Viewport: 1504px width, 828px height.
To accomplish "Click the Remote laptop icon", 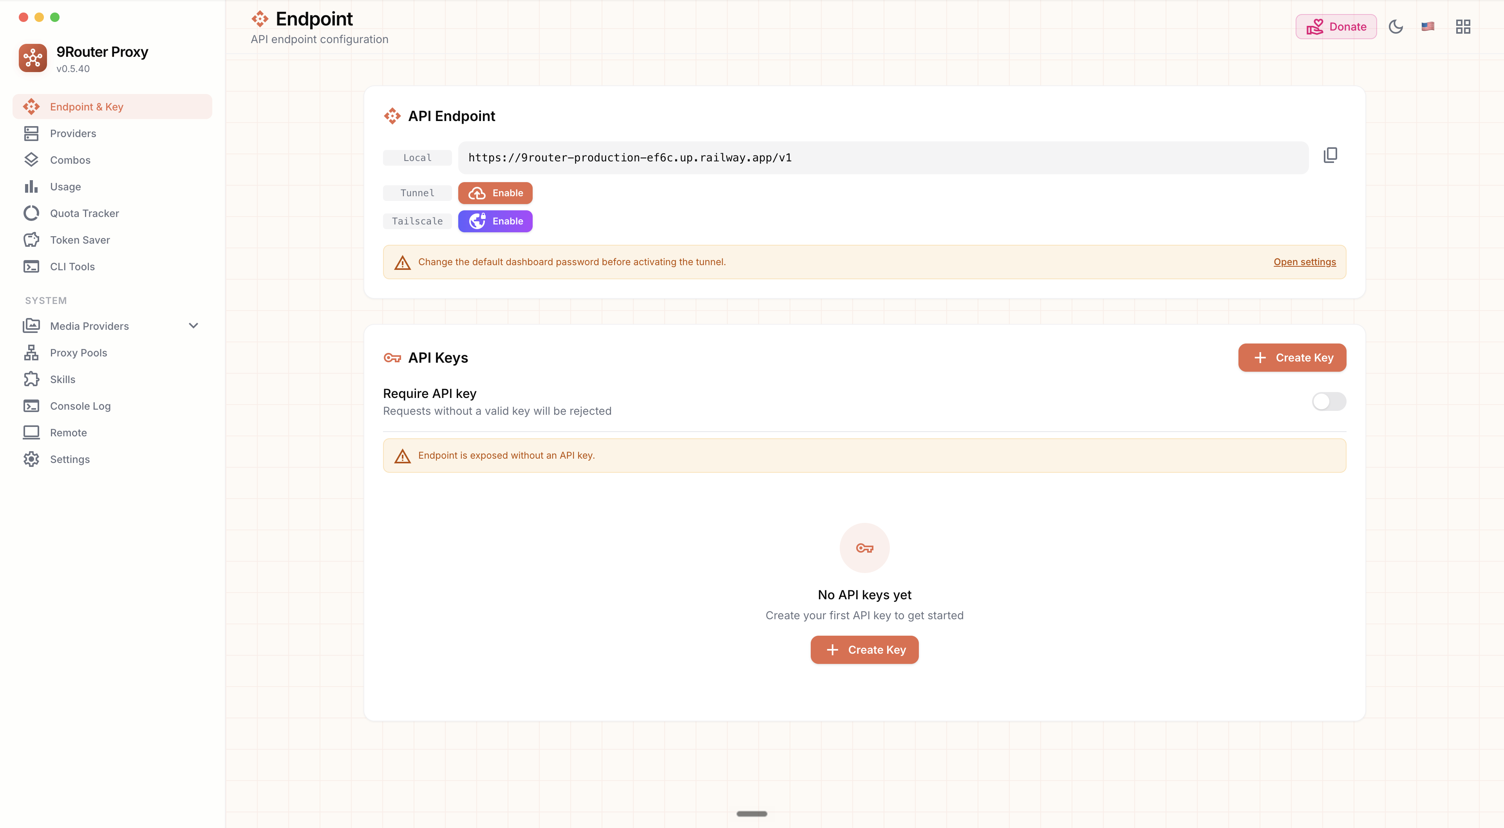I will pyautogui.click(x=31, y=433).
